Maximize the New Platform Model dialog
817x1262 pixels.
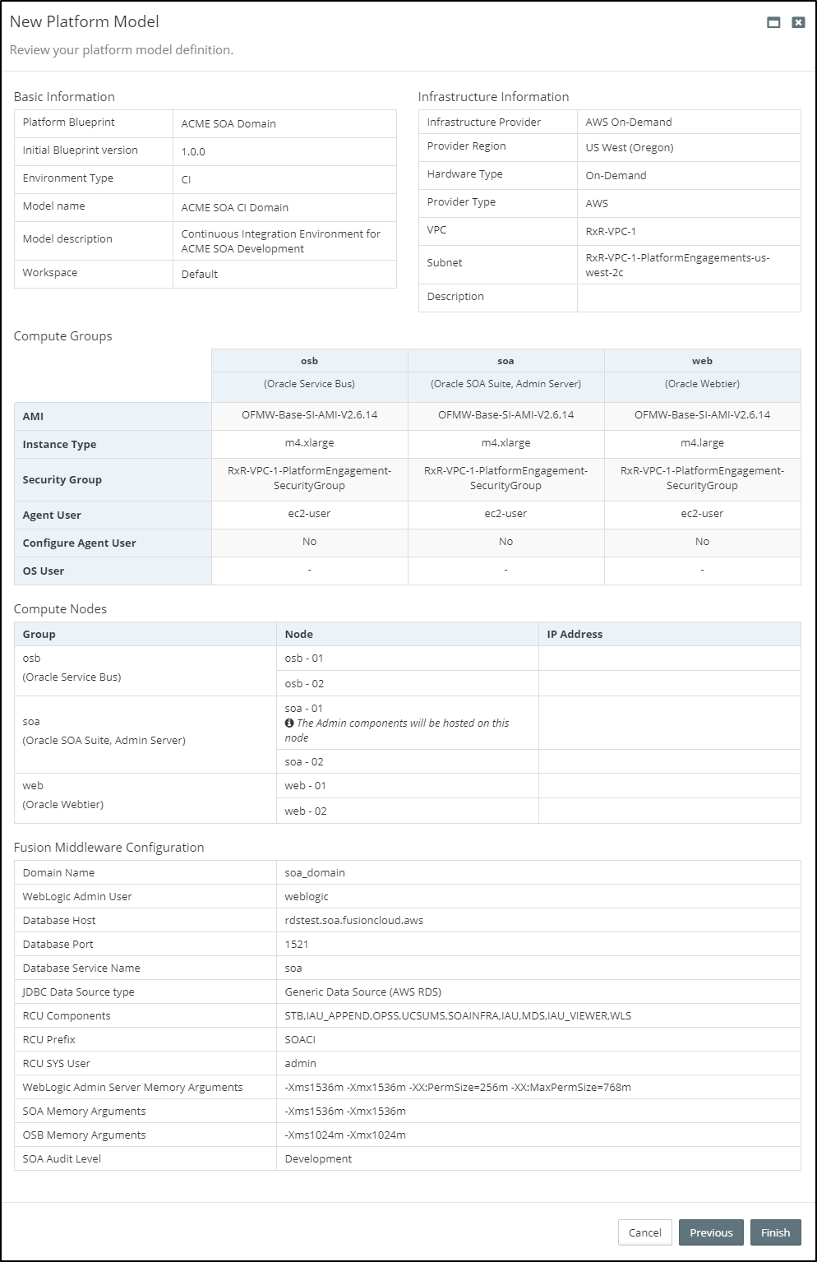[771, 24]
